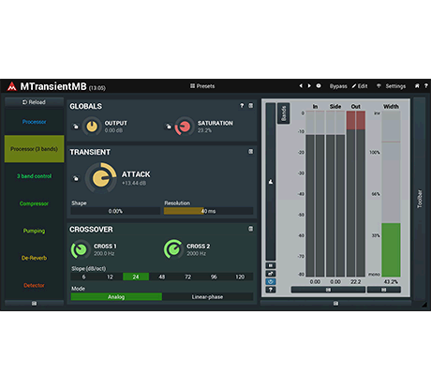Open the Transient panel menu icon
The height and width of the screenshot is (390, 431).
pos(251,152)
